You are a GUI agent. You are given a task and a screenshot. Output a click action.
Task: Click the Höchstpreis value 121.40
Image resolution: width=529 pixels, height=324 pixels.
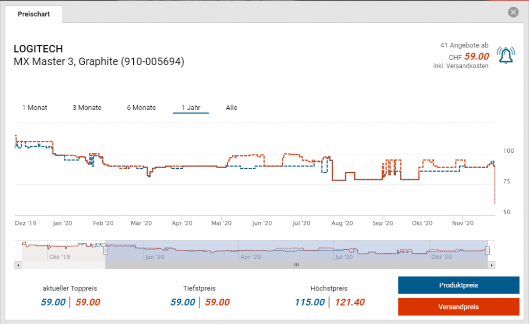pyautogui.click(x=349, y=302)
